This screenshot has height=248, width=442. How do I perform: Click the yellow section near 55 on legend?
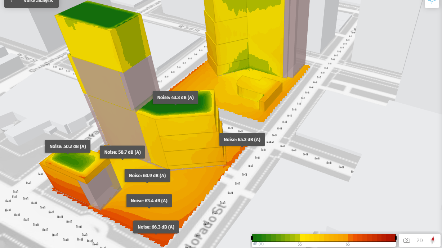(306, 238)
